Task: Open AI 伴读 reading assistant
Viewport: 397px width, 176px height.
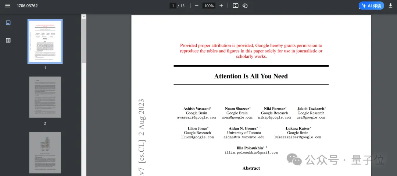Action: tap(371, 6)
